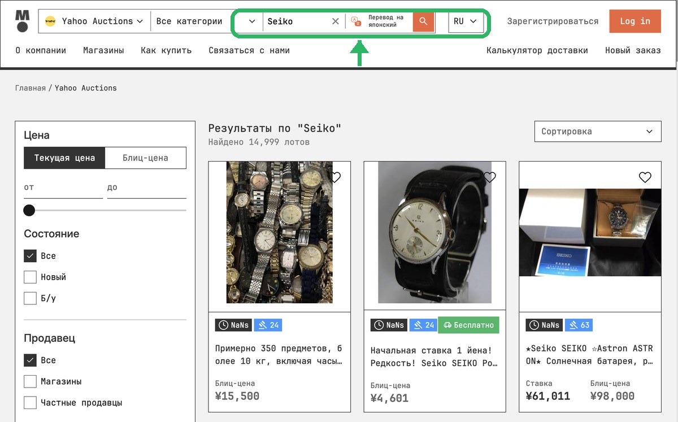Open Новый заказ link
678x422 pixels.
[x=633, y=50]
